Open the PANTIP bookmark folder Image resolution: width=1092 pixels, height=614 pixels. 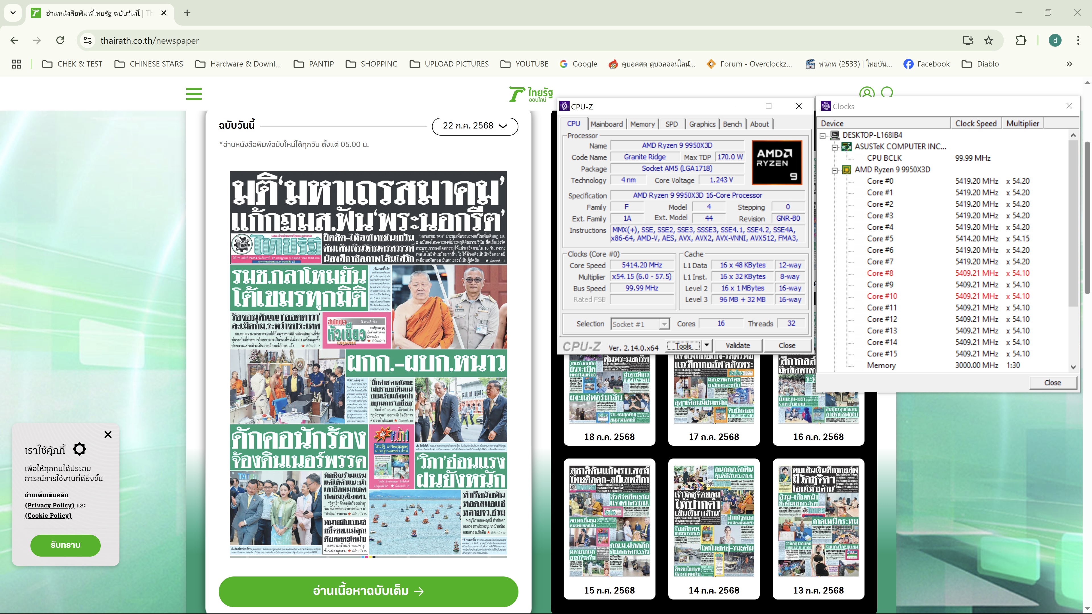pos(314,64)
